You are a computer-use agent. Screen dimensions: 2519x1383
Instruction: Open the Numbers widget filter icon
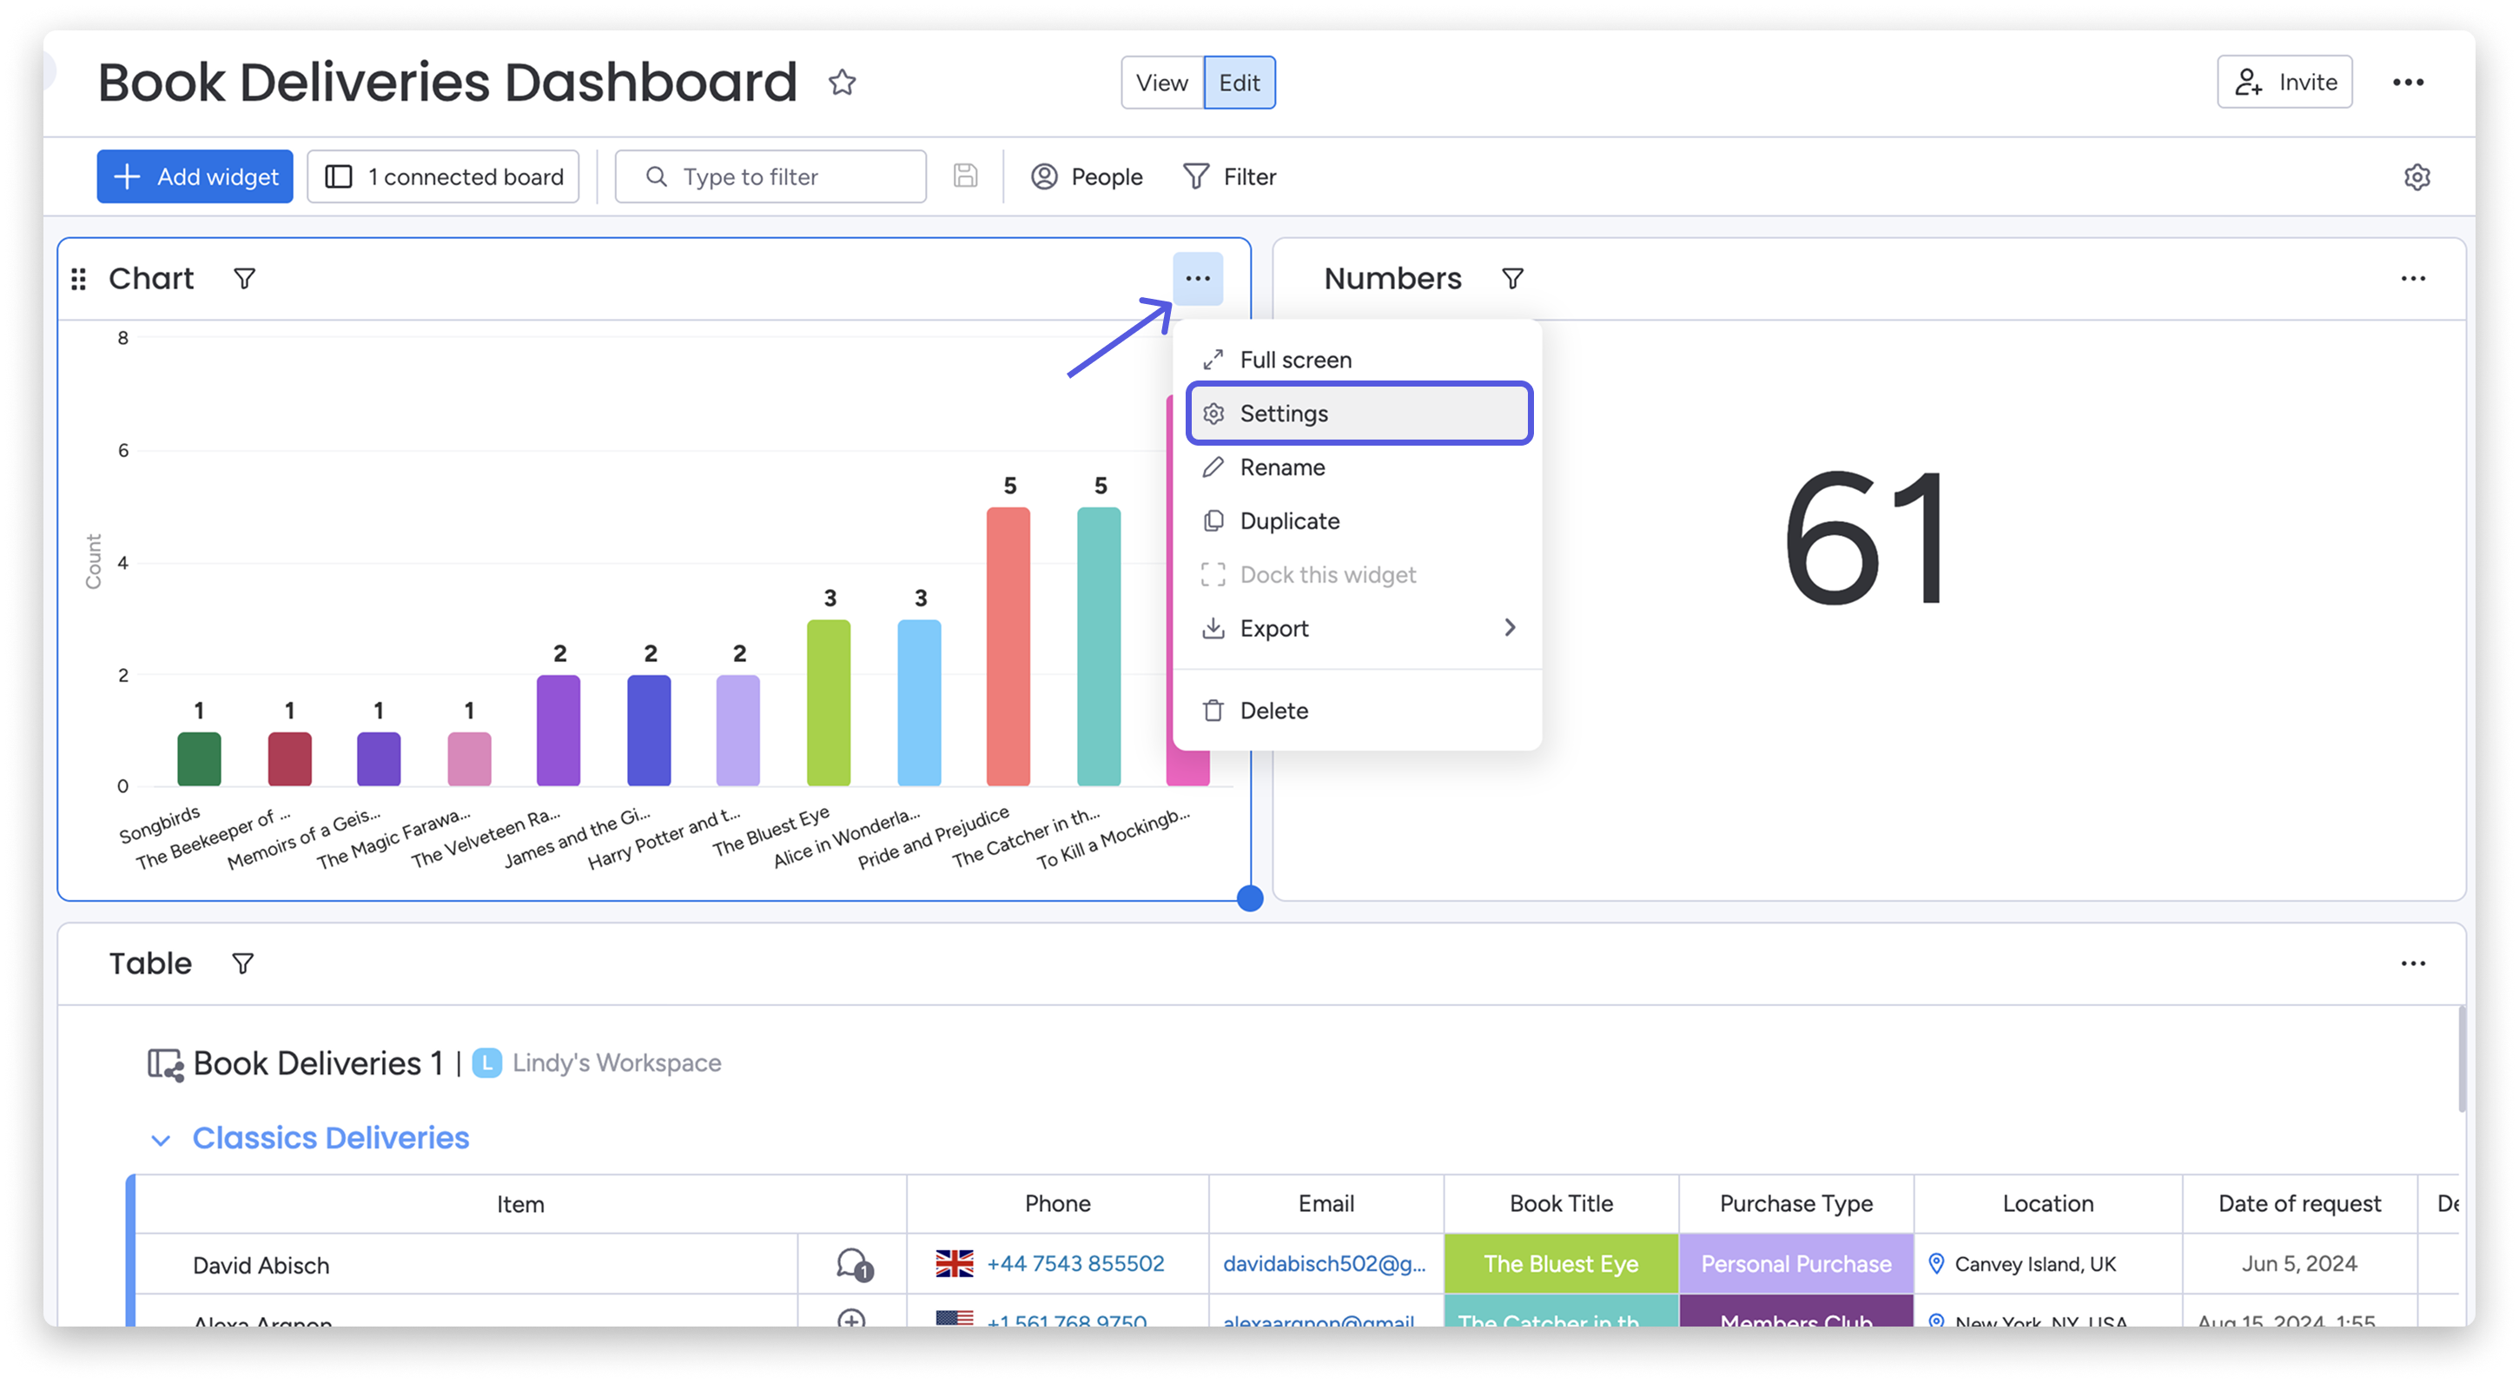[1511, 279]
